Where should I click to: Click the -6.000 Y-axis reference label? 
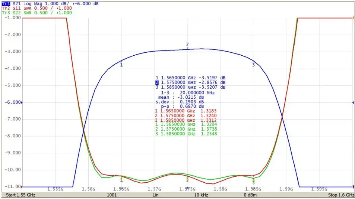12,102
